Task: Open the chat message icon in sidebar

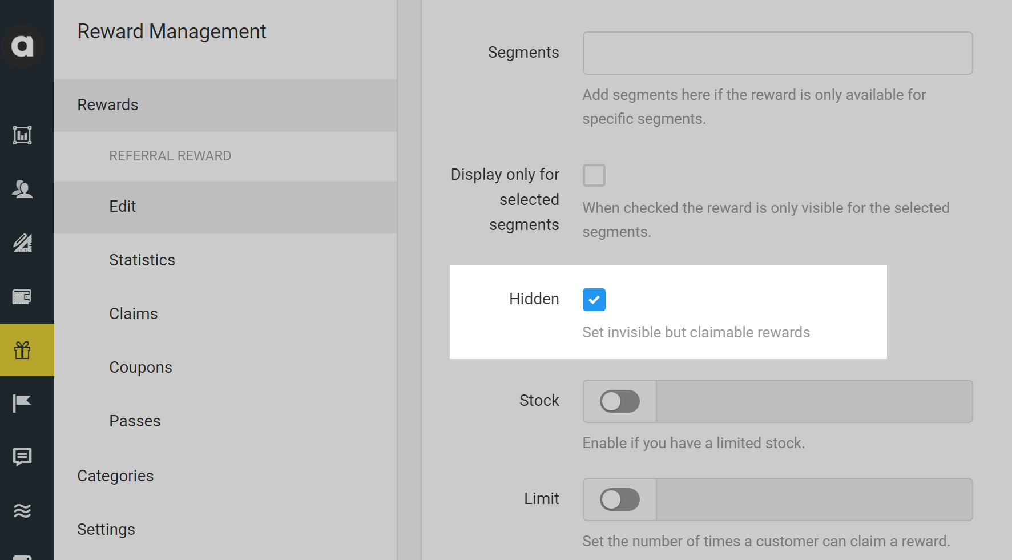Action: 22,457
